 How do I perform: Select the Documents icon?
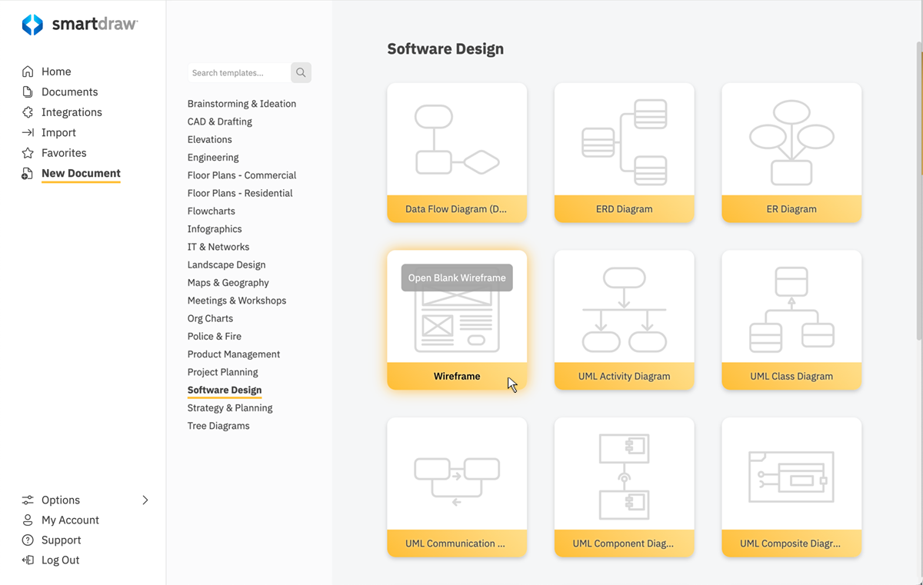tap(27, 91)
